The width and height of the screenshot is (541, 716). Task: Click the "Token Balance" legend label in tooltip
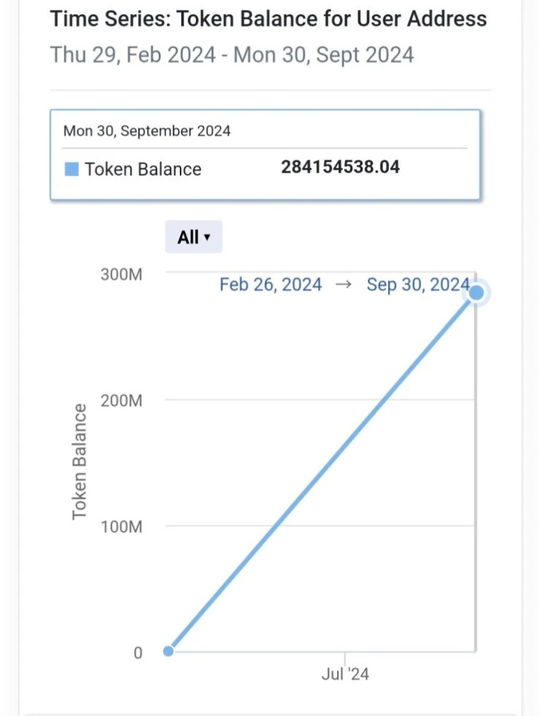pos(143,170)
